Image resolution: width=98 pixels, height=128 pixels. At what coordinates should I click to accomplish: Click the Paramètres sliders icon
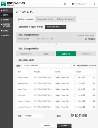(2, 35)
